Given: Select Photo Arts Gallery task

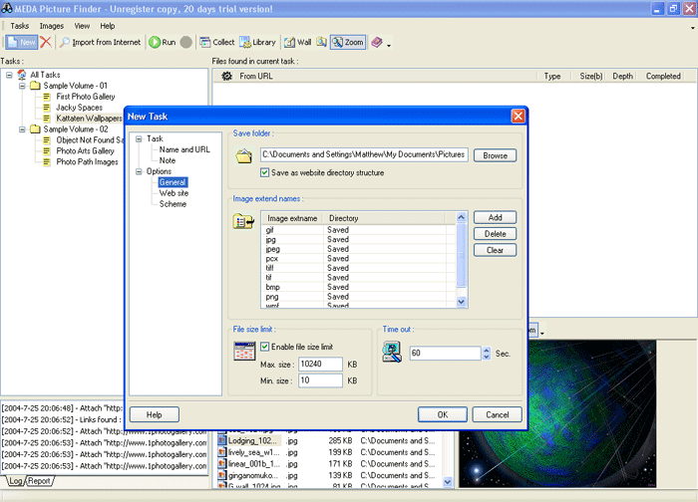Looking at the screenshot, I should (85, 151).
